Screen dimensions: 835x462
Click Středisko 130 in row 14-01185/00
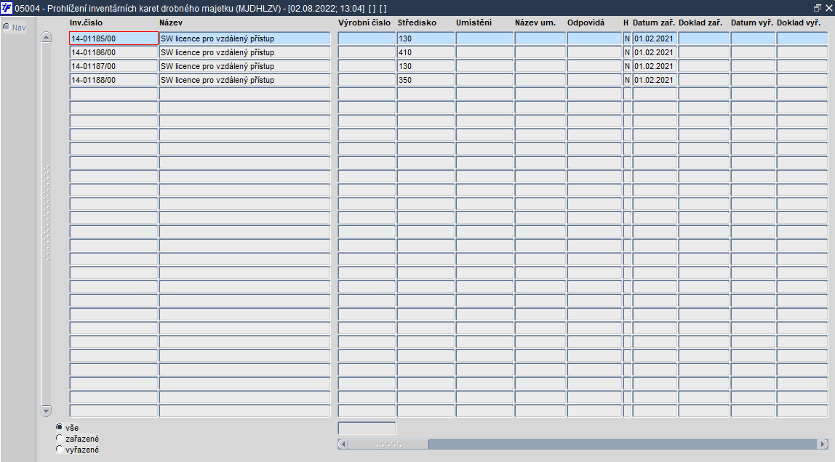426,38
